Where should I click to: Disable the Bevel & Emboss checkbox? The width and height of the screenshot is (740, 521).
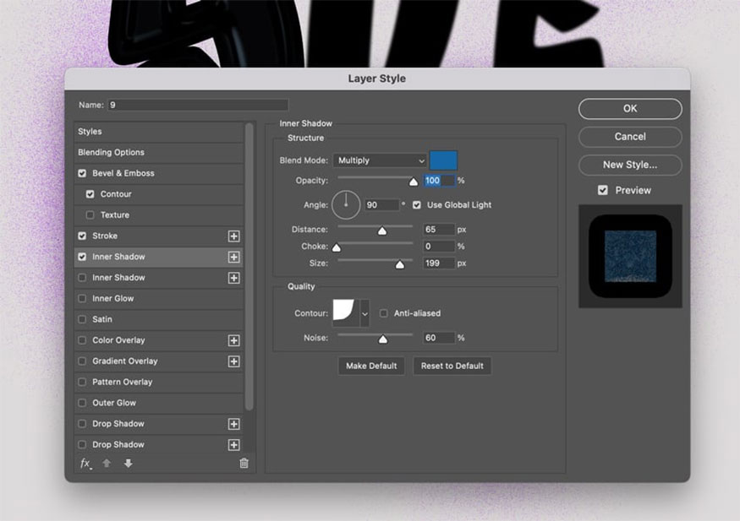82,173
